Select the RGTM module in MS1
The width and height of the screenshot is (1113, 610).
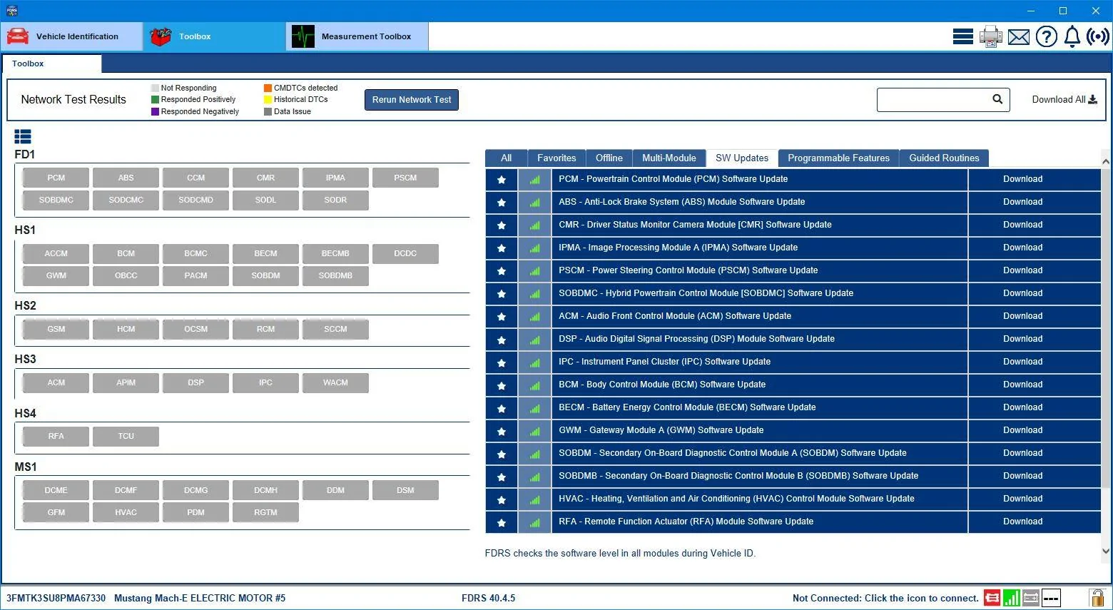pos(265,512)
